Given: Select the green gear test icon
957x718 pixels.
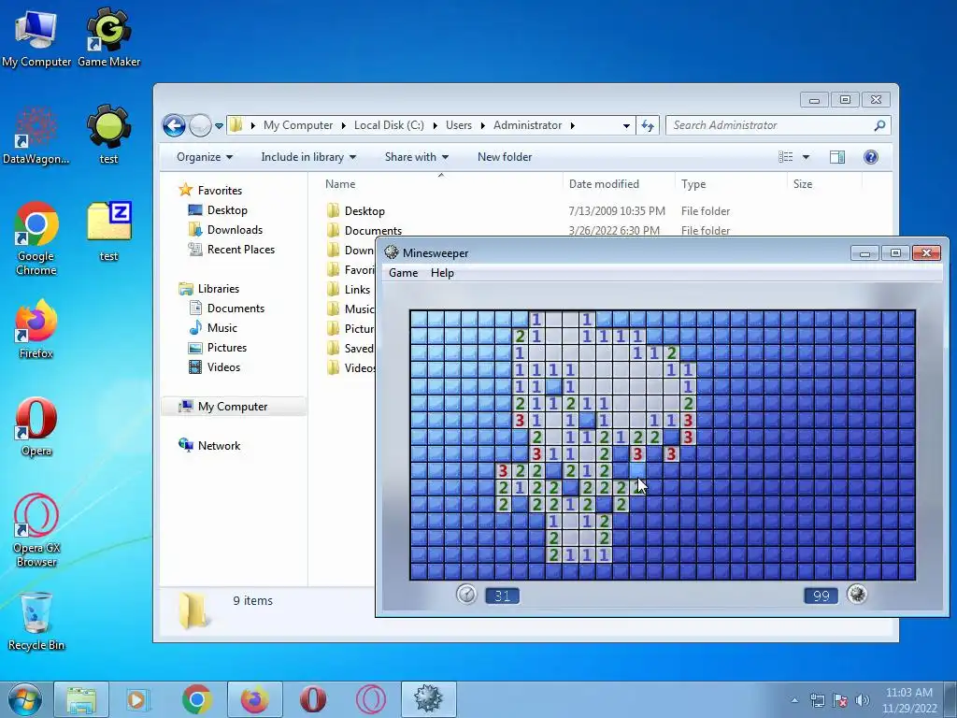Looking at the screenshot, I should [108, 136].
